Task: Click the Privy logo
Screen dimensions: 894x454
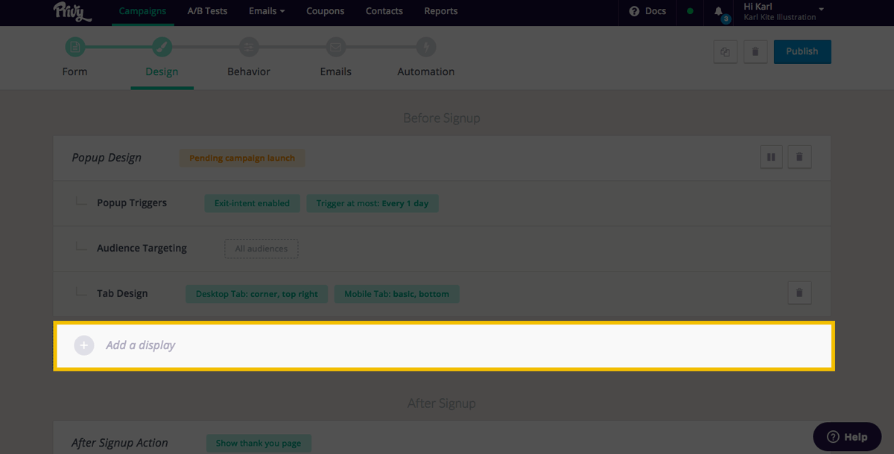Action: [72, 12]
